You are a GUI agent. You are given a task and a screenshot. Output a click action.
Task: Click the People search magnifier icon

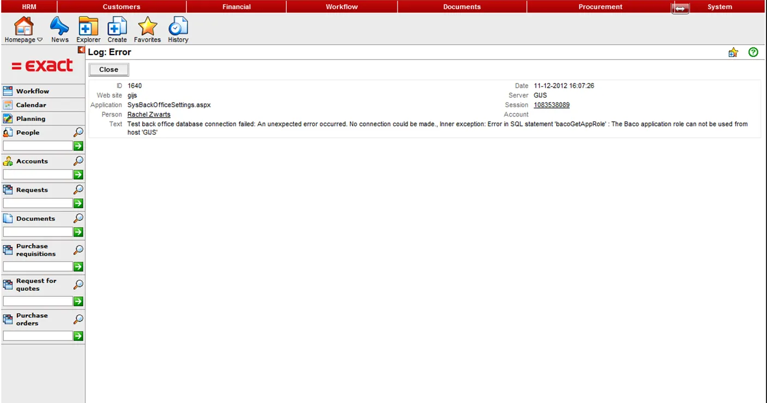coord(78,132)
